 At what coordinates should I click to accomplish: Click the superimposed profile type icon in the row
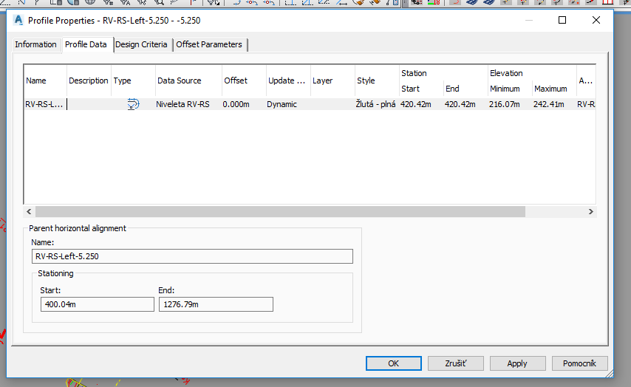coord(133,104)
